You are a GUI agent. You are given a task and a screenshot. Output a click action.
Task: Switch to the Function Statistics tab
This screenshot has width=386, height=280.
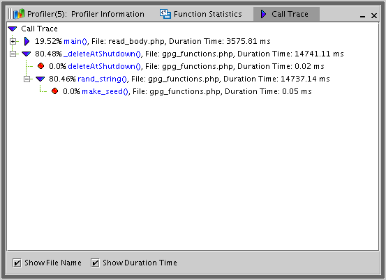[200, 14]
